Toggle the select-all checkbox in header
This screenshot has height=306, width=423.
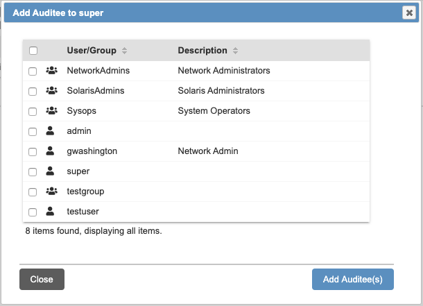tap(33, 51)
